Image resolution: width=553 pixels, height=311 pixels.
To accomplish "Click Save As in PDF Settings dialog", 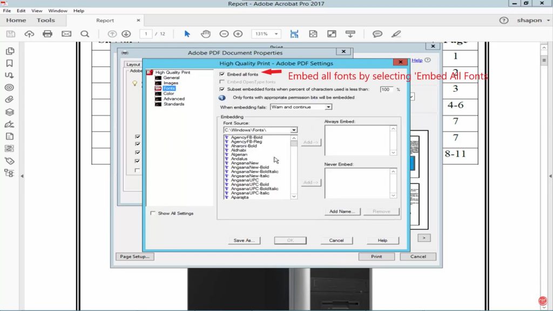I will pyautogui.click(x=244, y=240).
